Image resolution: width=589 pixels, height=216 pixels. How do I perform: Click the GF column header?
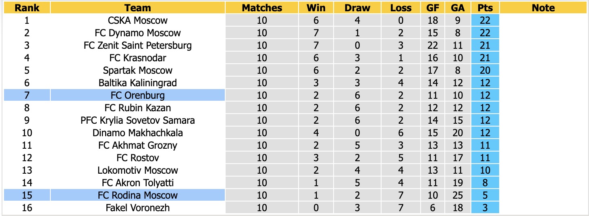point(433,8)
